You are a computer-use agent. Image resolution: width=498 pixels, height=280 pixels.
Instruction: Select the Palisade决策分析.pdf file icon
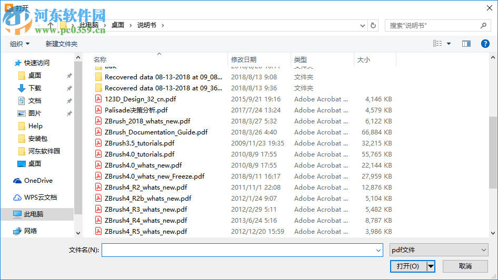tap(98, 110)
